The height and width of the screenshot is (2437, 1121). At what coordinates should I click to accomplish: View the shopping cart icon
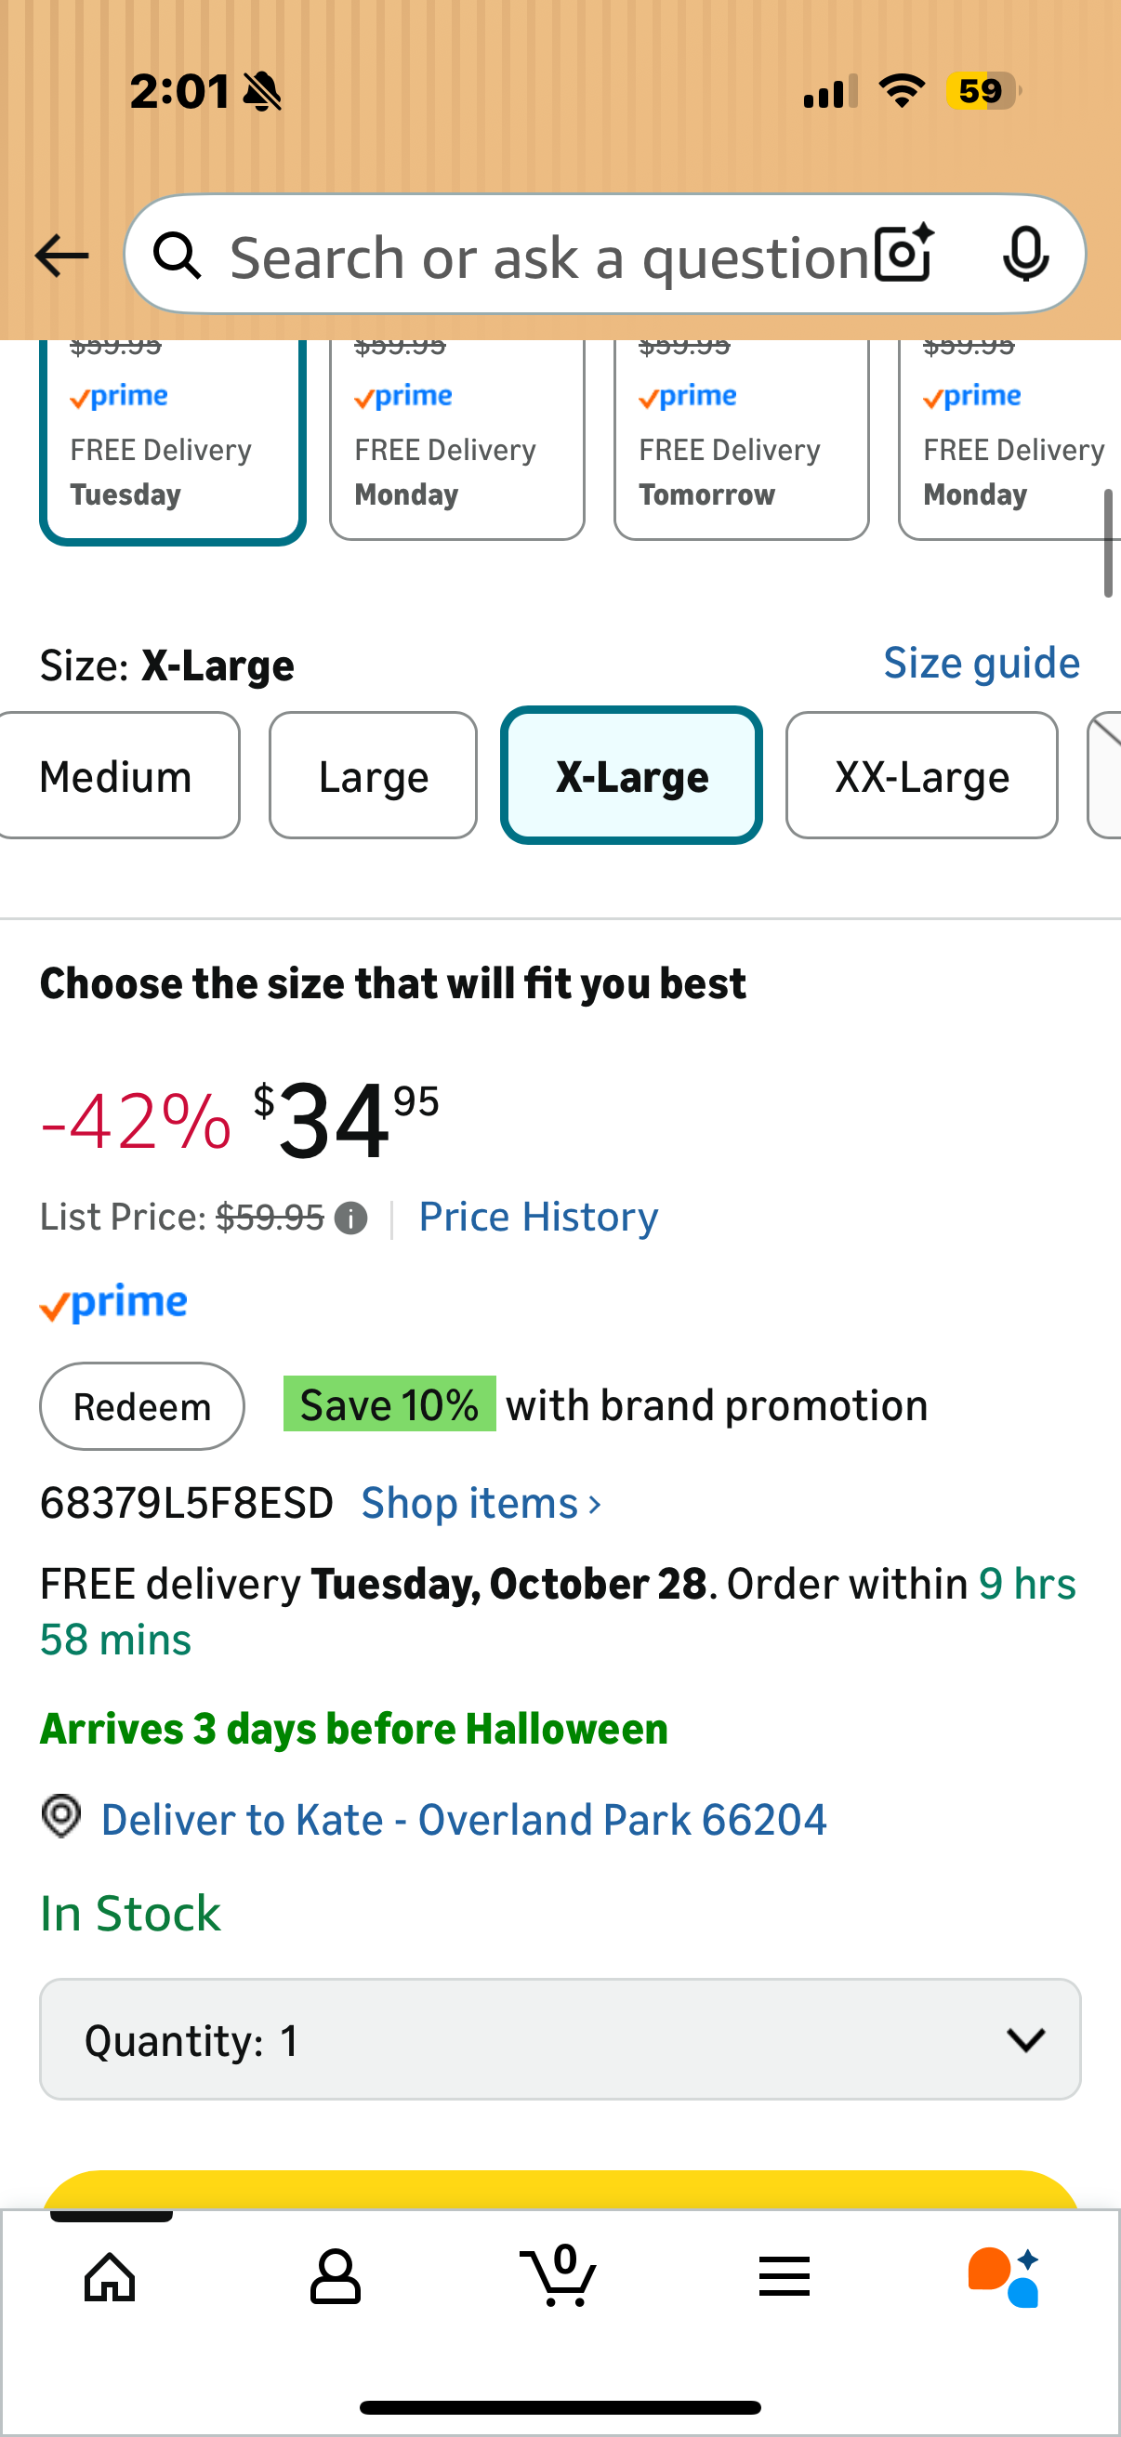(560, 2277)
